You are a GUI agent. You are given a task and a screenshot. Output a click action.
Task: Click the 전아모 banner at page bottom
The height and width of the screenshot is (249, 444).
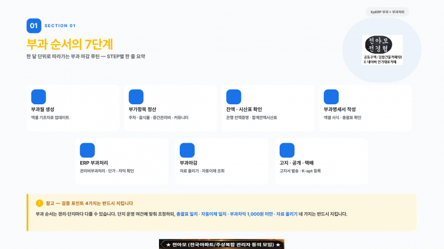(x=221, y=244)
